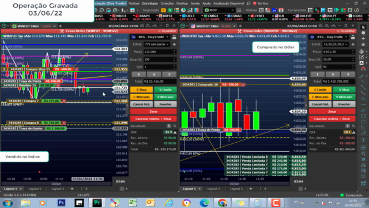Toggle percent % result mode in WDOFUT panel
This screenshot has height=208, width=369.
(x=353, y=126)
